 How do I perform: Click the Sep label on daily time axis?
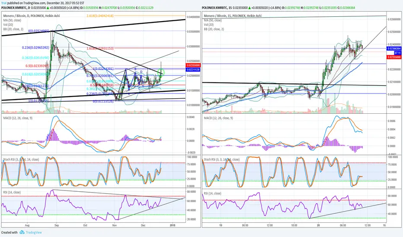pyautogui.click(x=57, y=225)
